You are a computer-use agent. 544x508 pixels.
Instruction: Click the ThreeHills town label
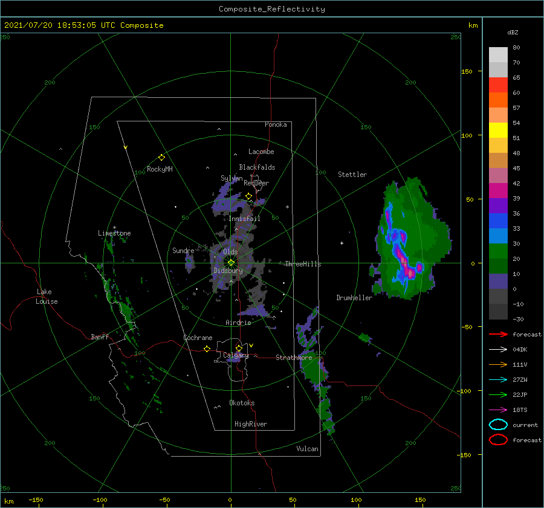point(303,264)
